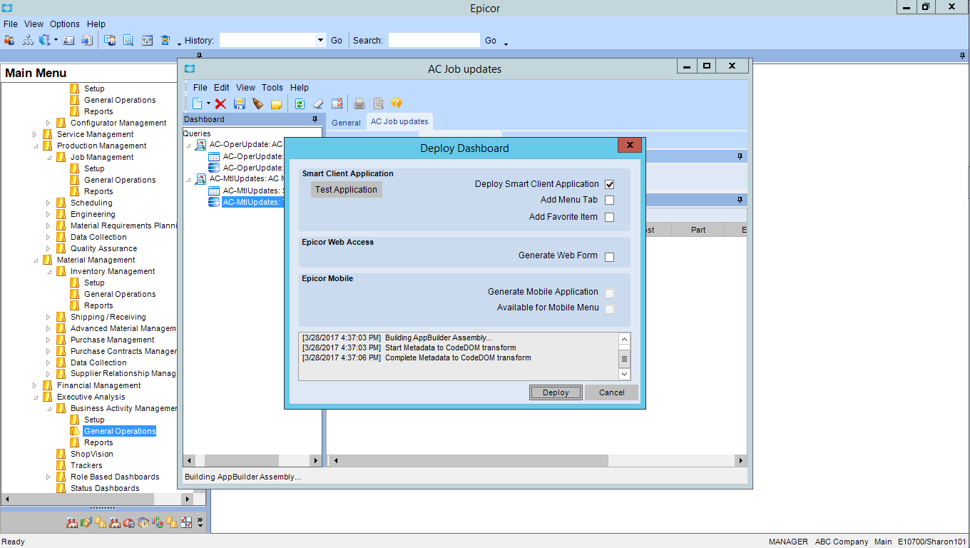Click Go next to History field

click(x=337, y=41)
